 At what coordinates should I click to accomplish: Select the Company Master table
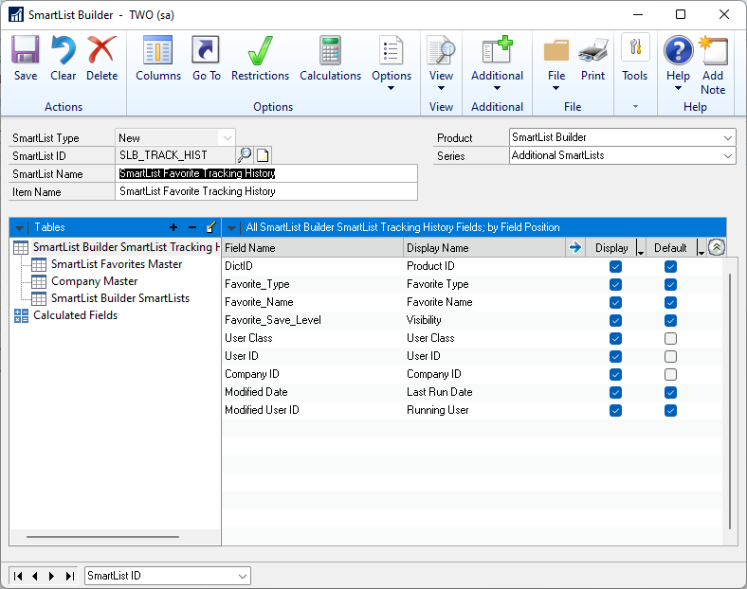click(84, 281)
